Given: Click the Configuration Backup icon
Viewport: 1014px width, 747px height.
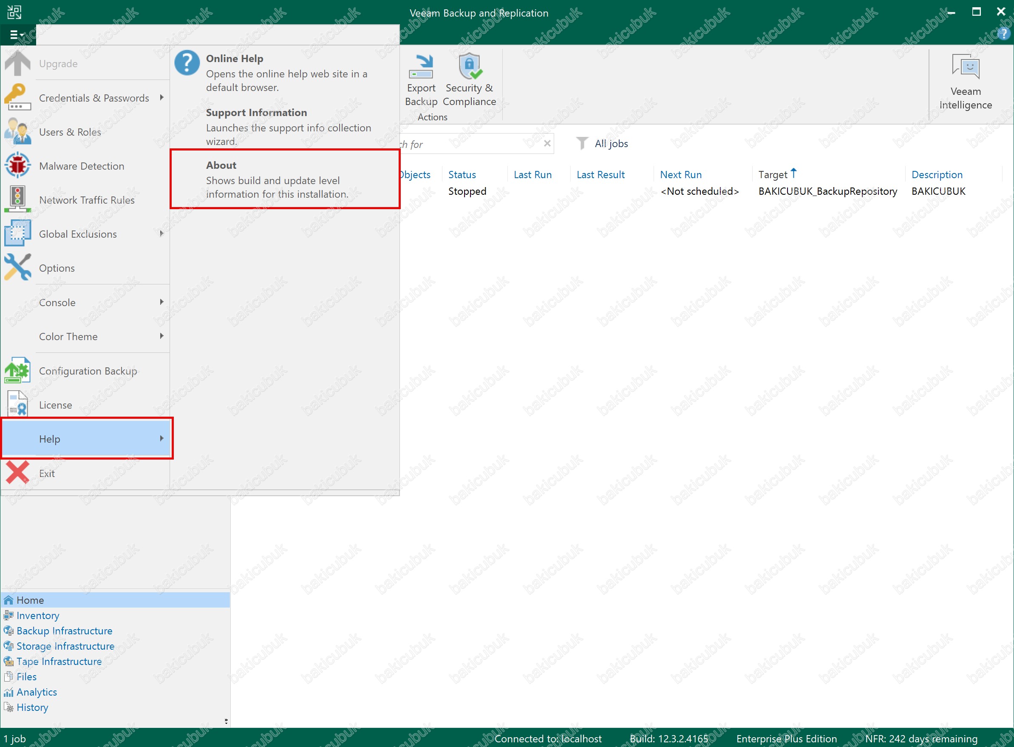Looking at the screenshot, I should tap(17, 370).
